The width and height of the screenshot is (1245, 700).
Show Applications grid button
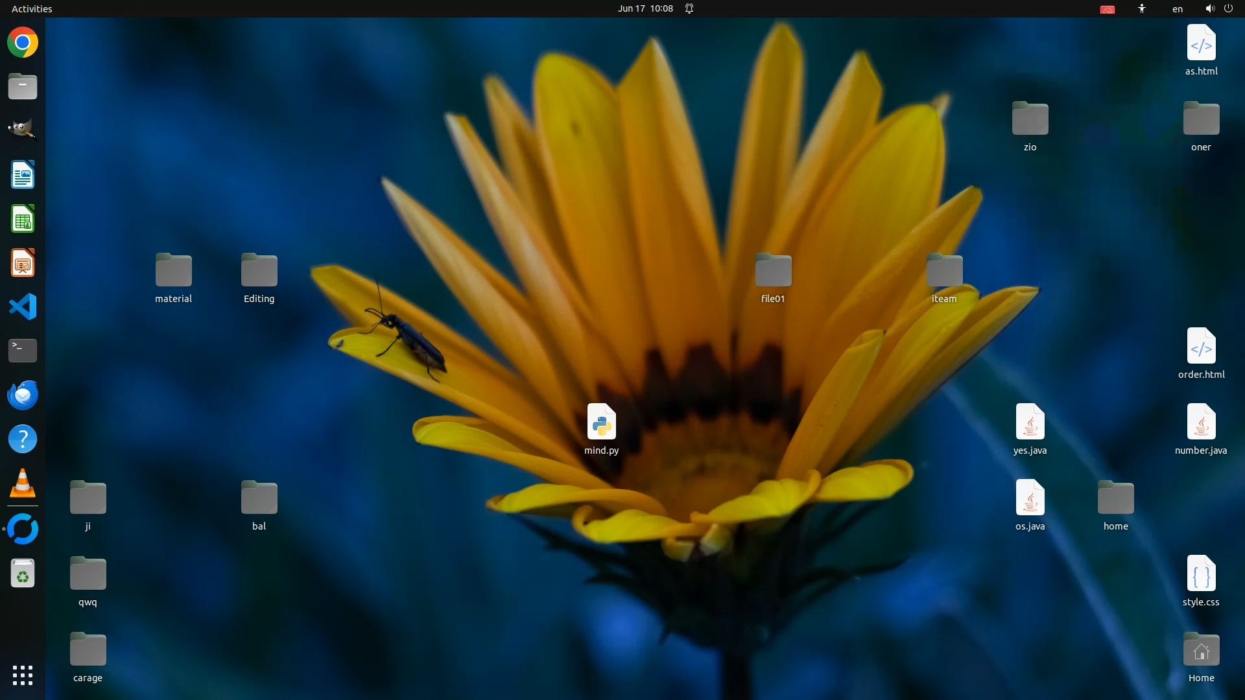[x=23, y=675]
